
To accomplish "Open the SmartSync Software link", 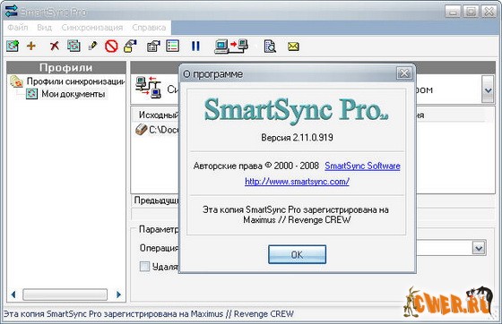I will [362, 166].
